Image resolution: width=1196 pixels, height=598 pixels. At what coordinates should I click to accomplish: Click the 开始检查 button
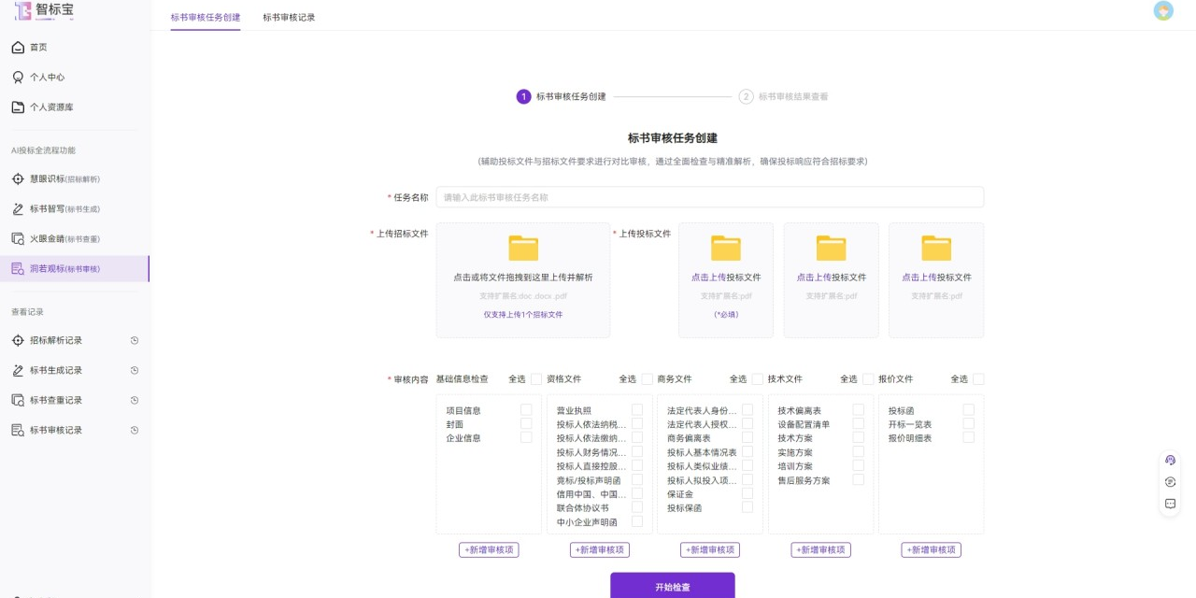pos(672,585)
